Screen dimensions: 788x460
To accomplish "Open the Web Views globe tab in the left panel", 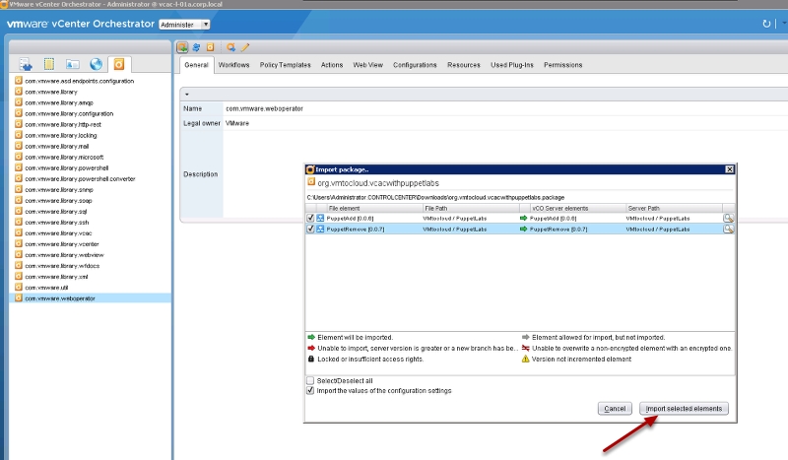I will click(x=96, y=64).
